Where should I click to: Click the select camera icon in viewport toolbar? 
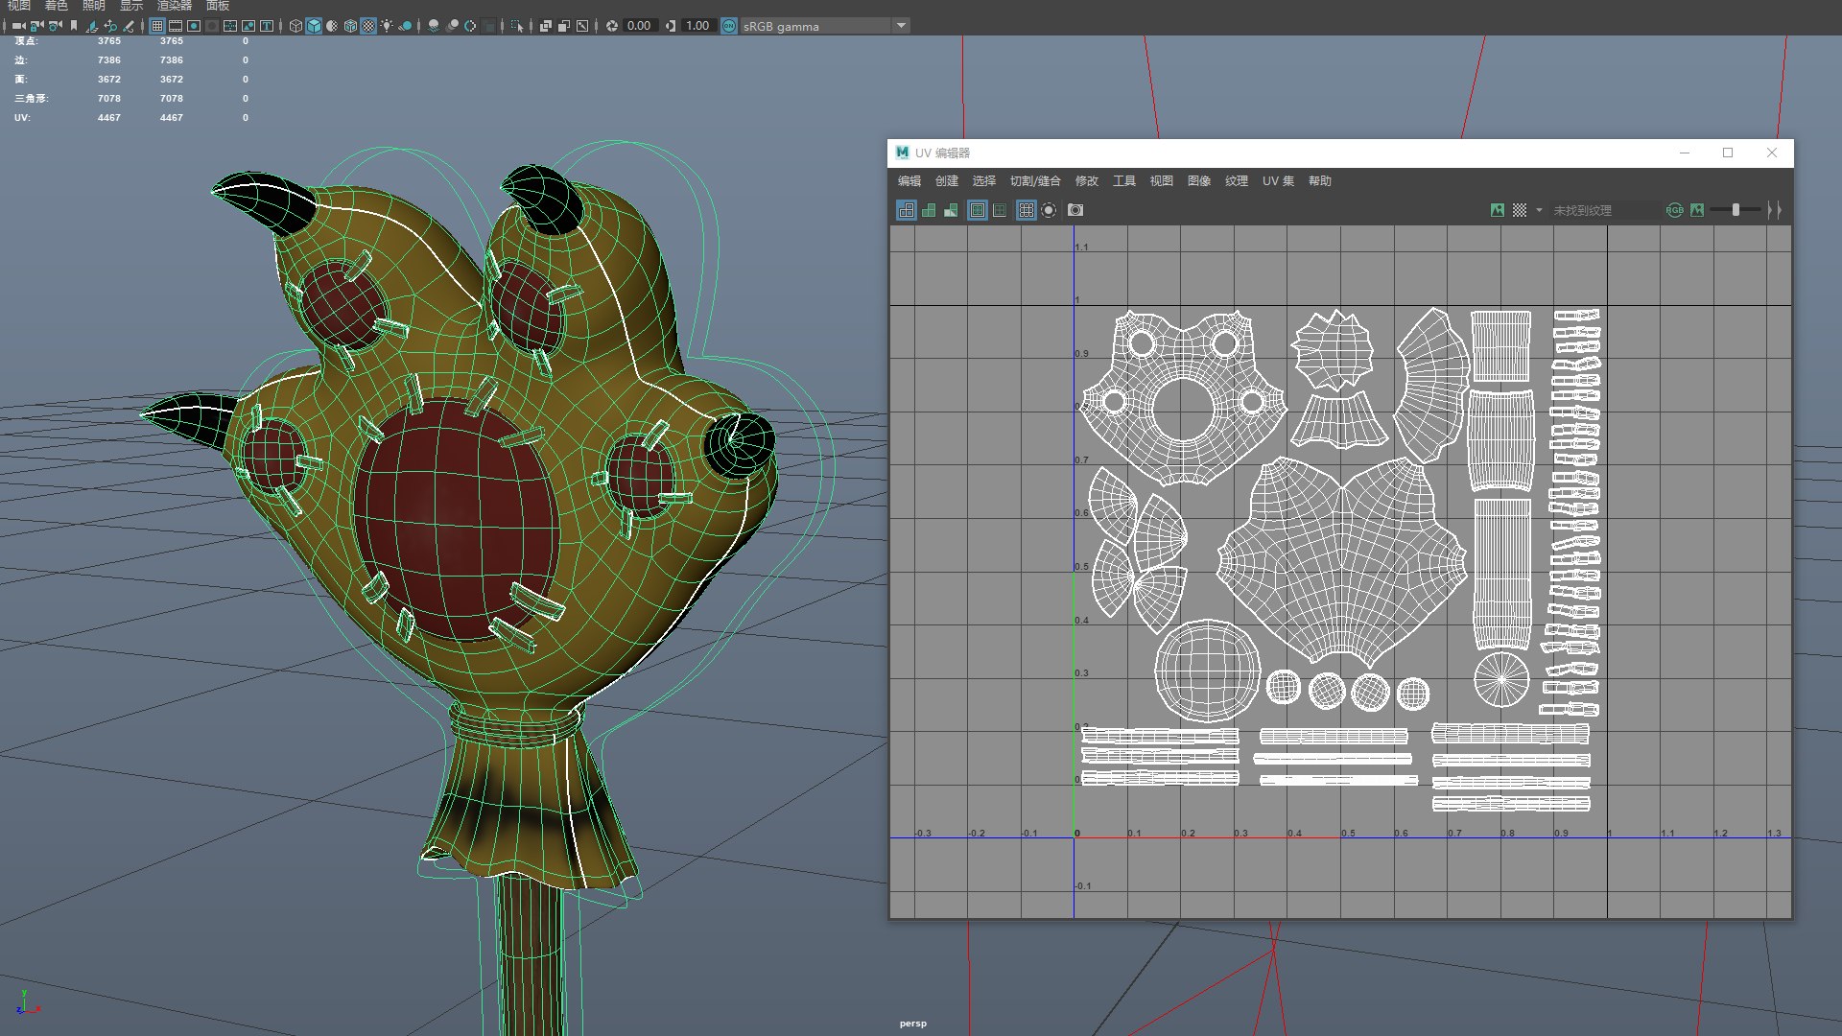pos(18,26)
